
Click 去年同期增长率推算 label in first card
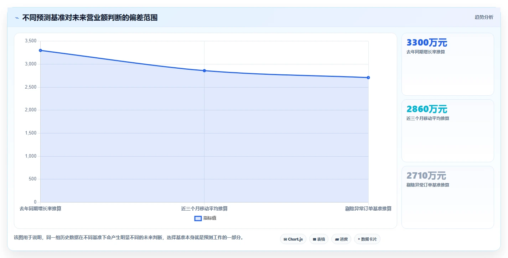click(x=426, y=52)
